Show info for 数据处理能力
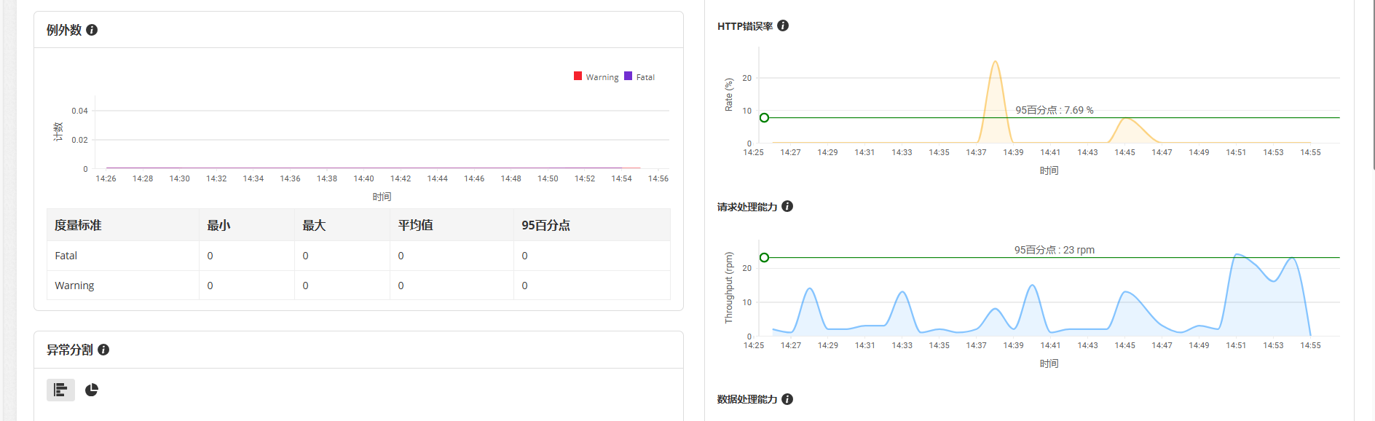1375x421 pixels. tap(787, 399)
